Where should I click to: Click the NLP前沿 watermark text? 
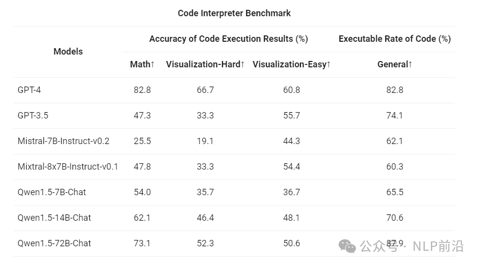coord(439,246)
